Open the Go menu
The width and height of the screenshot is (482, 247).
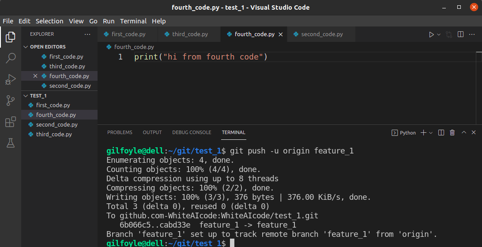pos(93,21)
